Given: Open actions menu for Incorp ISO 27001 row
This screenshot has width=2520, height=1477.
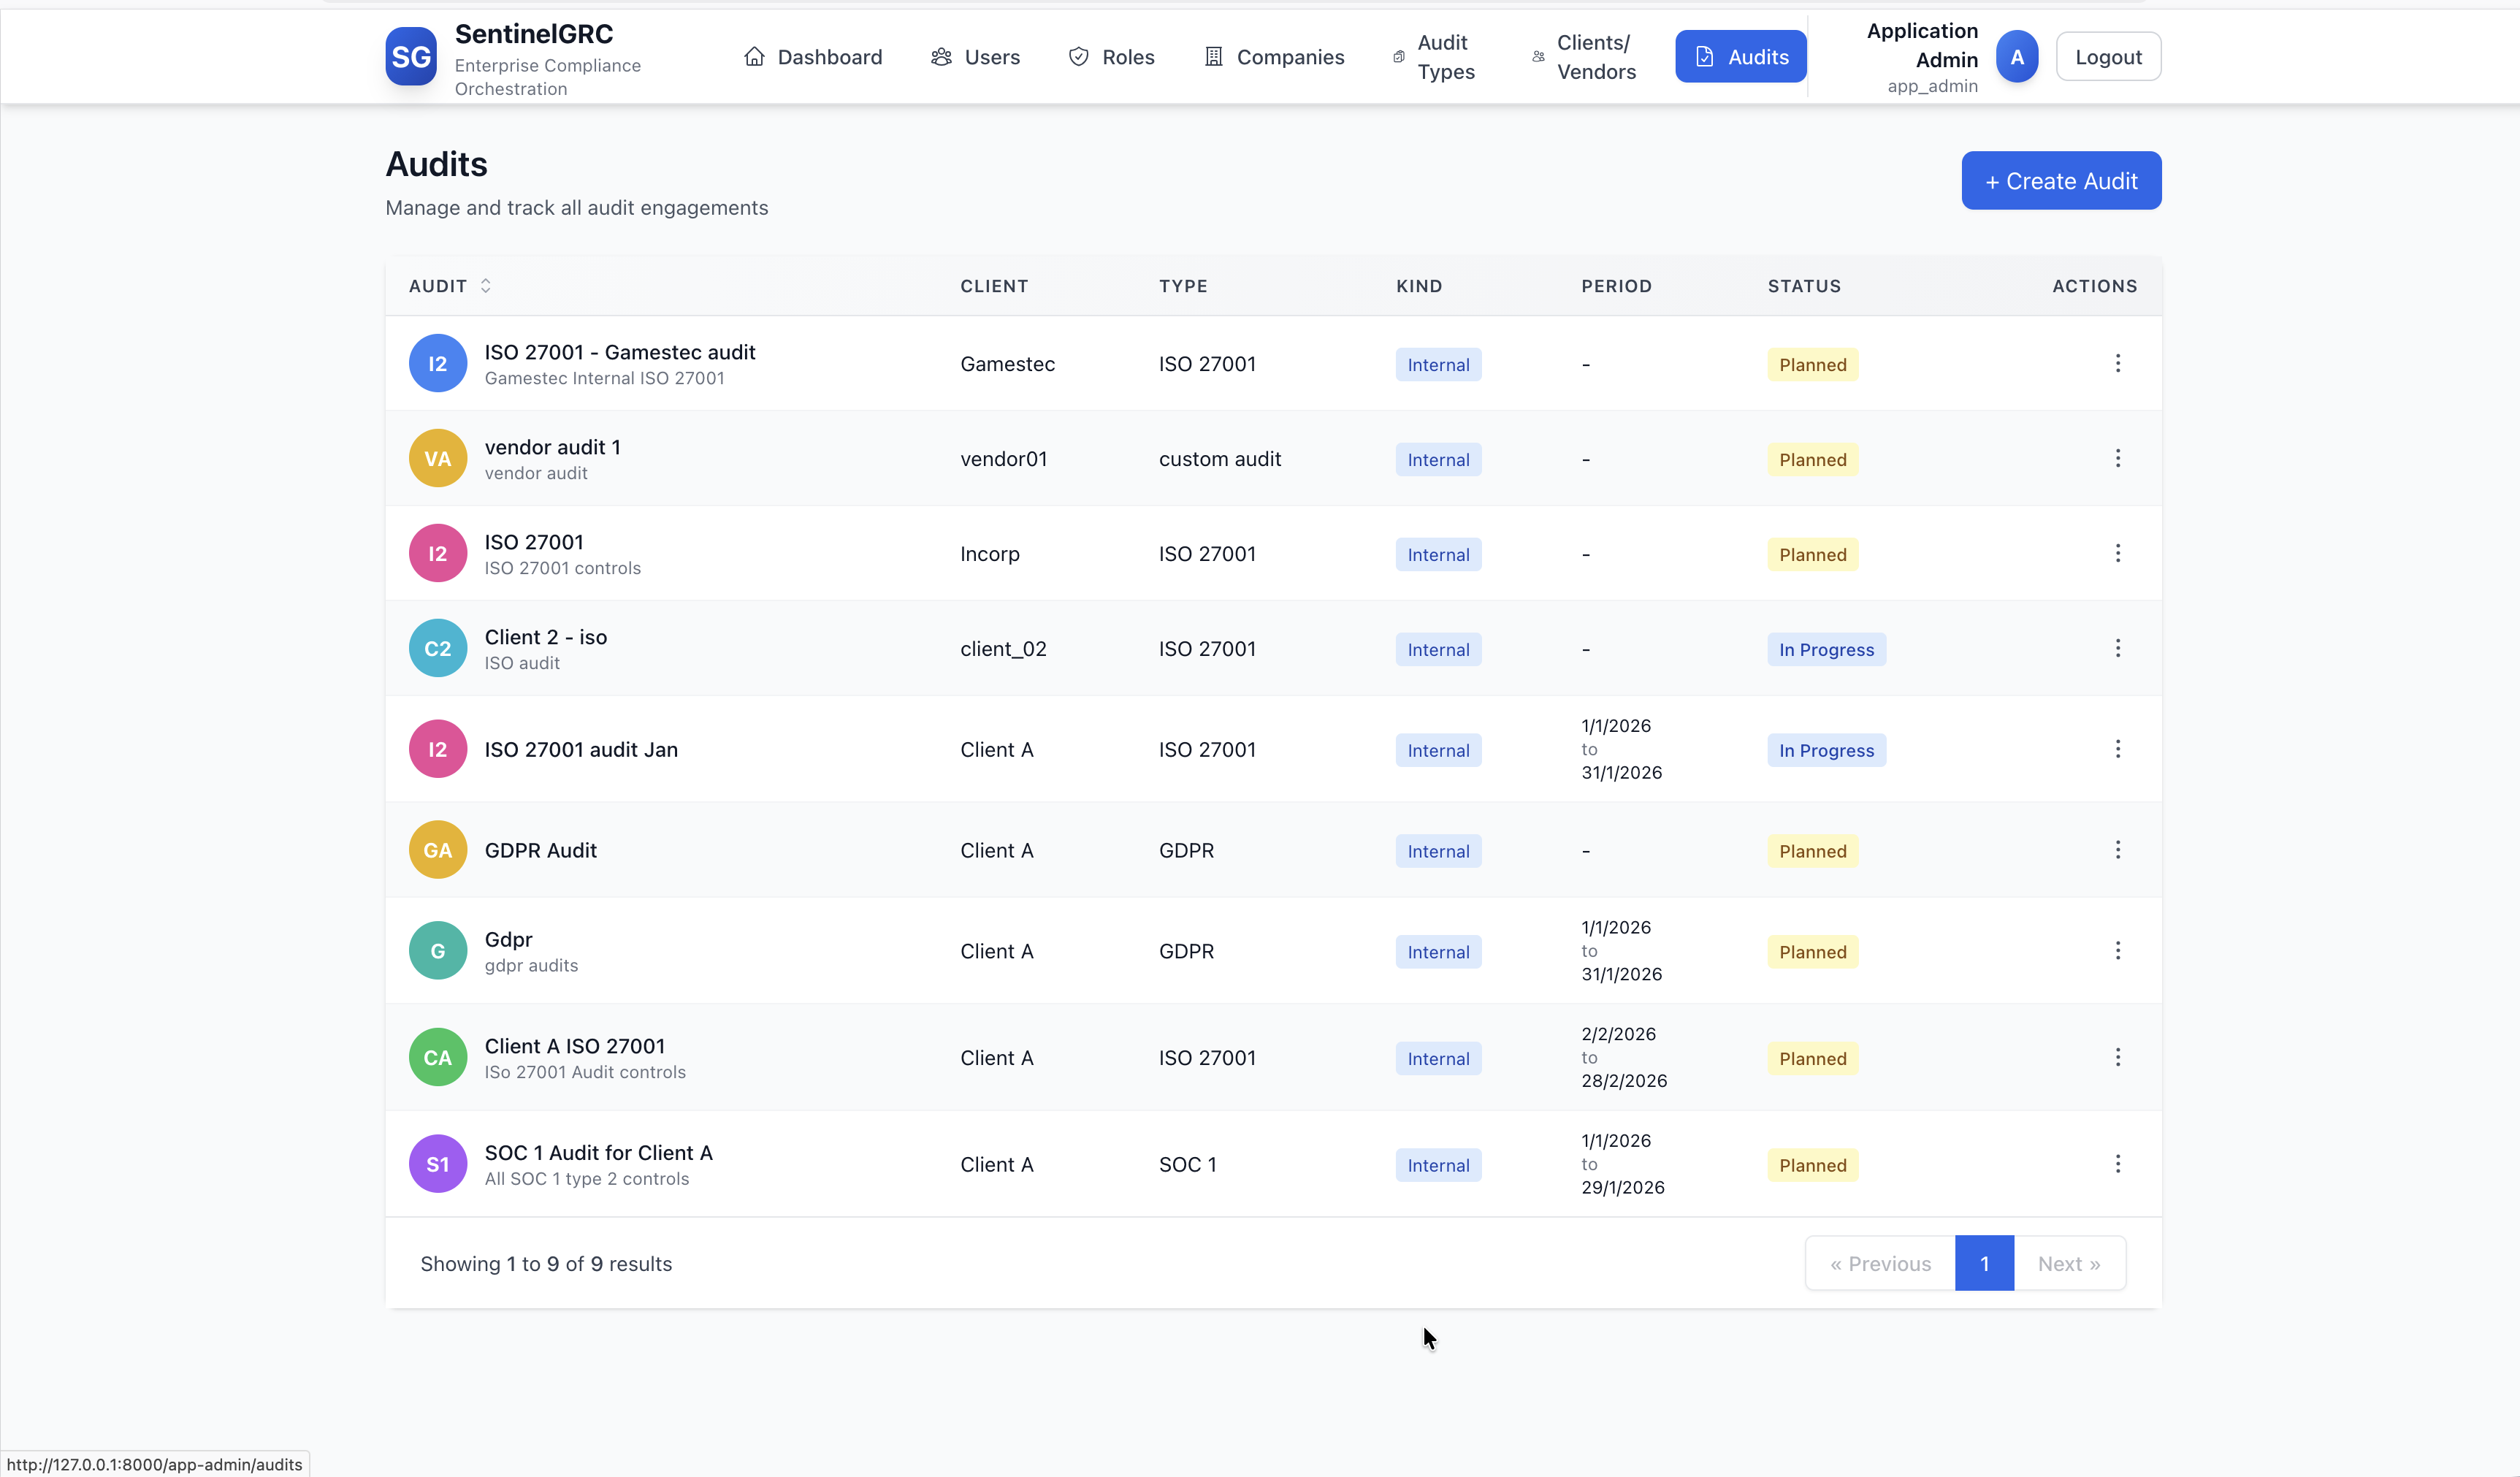Looking at the screenshot, I should (2117, 553).
